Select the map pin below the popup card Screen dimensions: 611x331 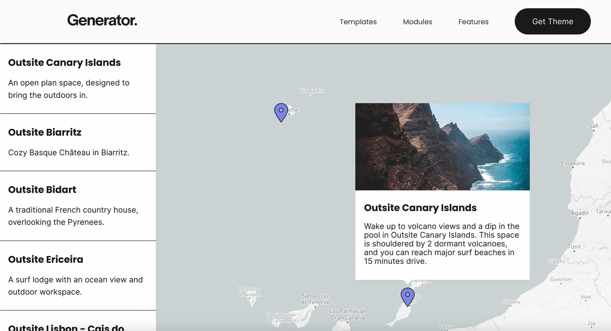[x=407, y=297]
